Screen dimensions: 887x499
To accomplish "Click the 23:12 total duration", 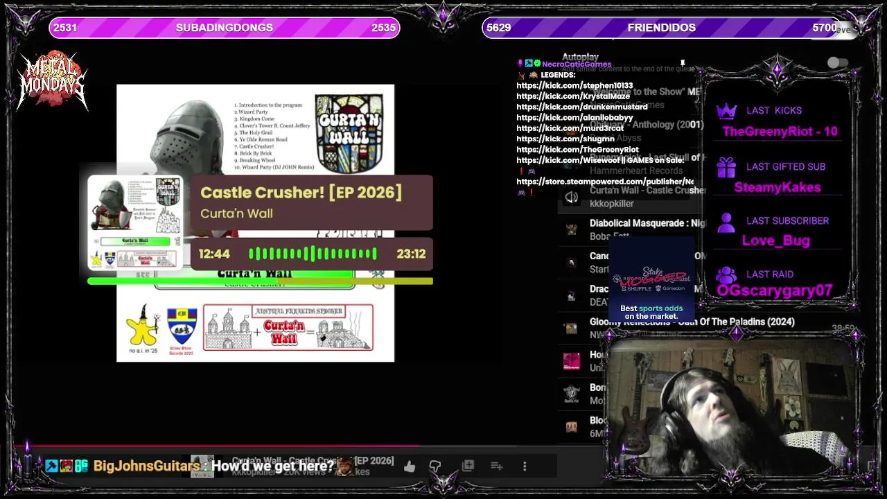I will (x=411, y=254).
